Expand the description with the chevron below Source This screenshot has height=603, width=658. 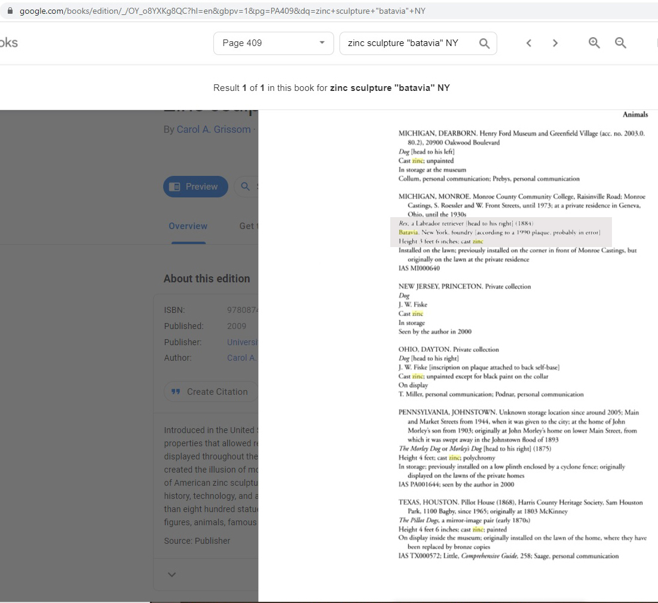(x=172, y=574)
